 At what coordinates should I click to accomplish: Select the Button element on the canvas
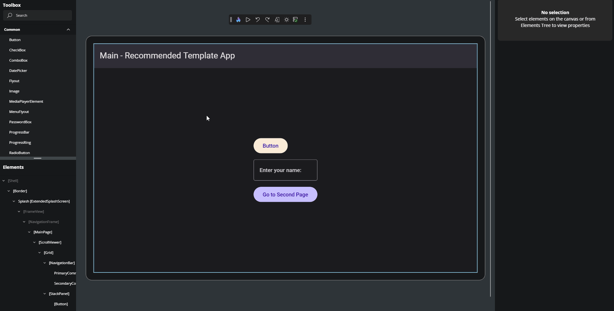(x=270, y=146)
